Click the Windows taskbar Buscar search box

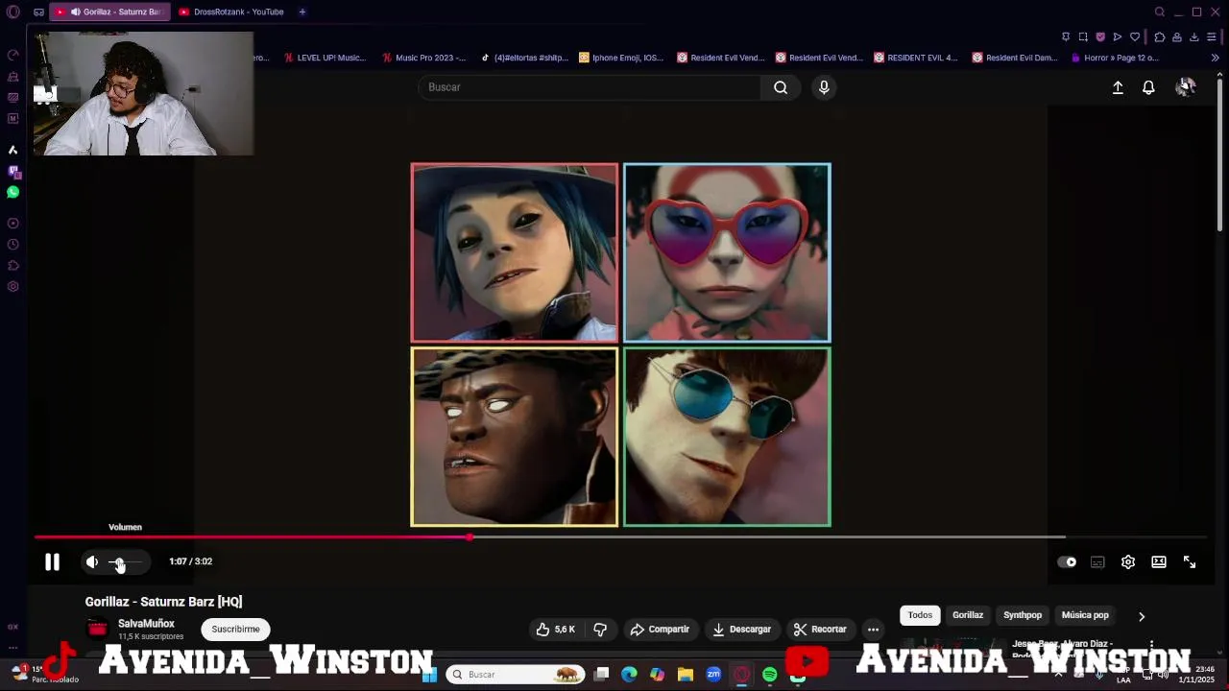(516, 675)
